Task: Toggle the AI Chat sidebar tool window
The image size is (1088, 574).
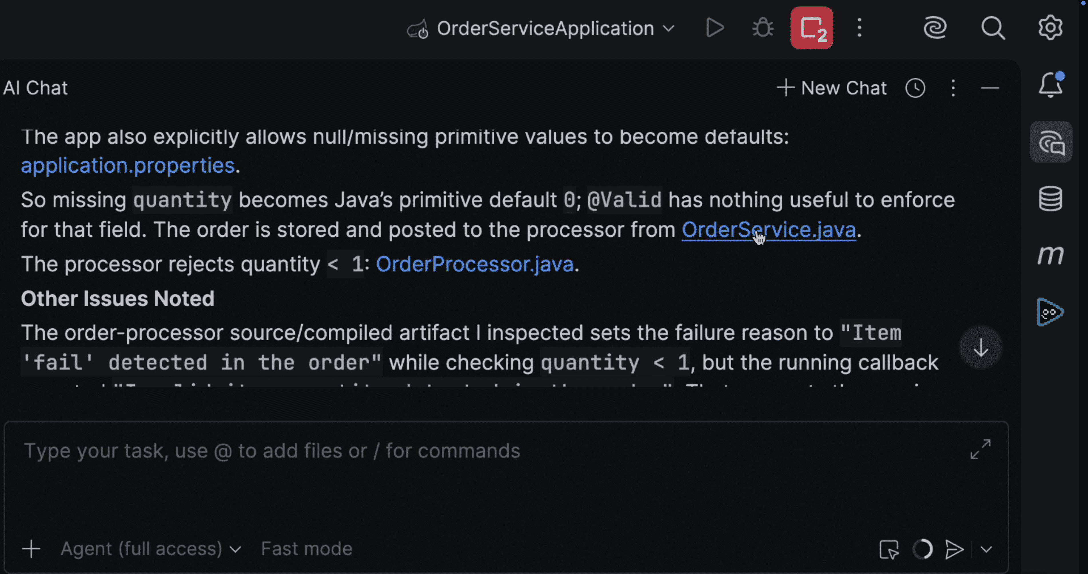Action: [x=1051, y=142]
